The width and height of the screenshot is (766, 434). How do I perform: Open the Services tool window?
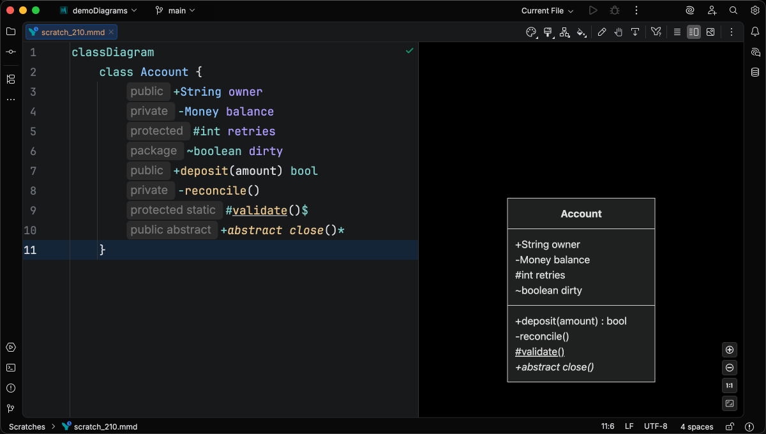click(x=11, y=347)
